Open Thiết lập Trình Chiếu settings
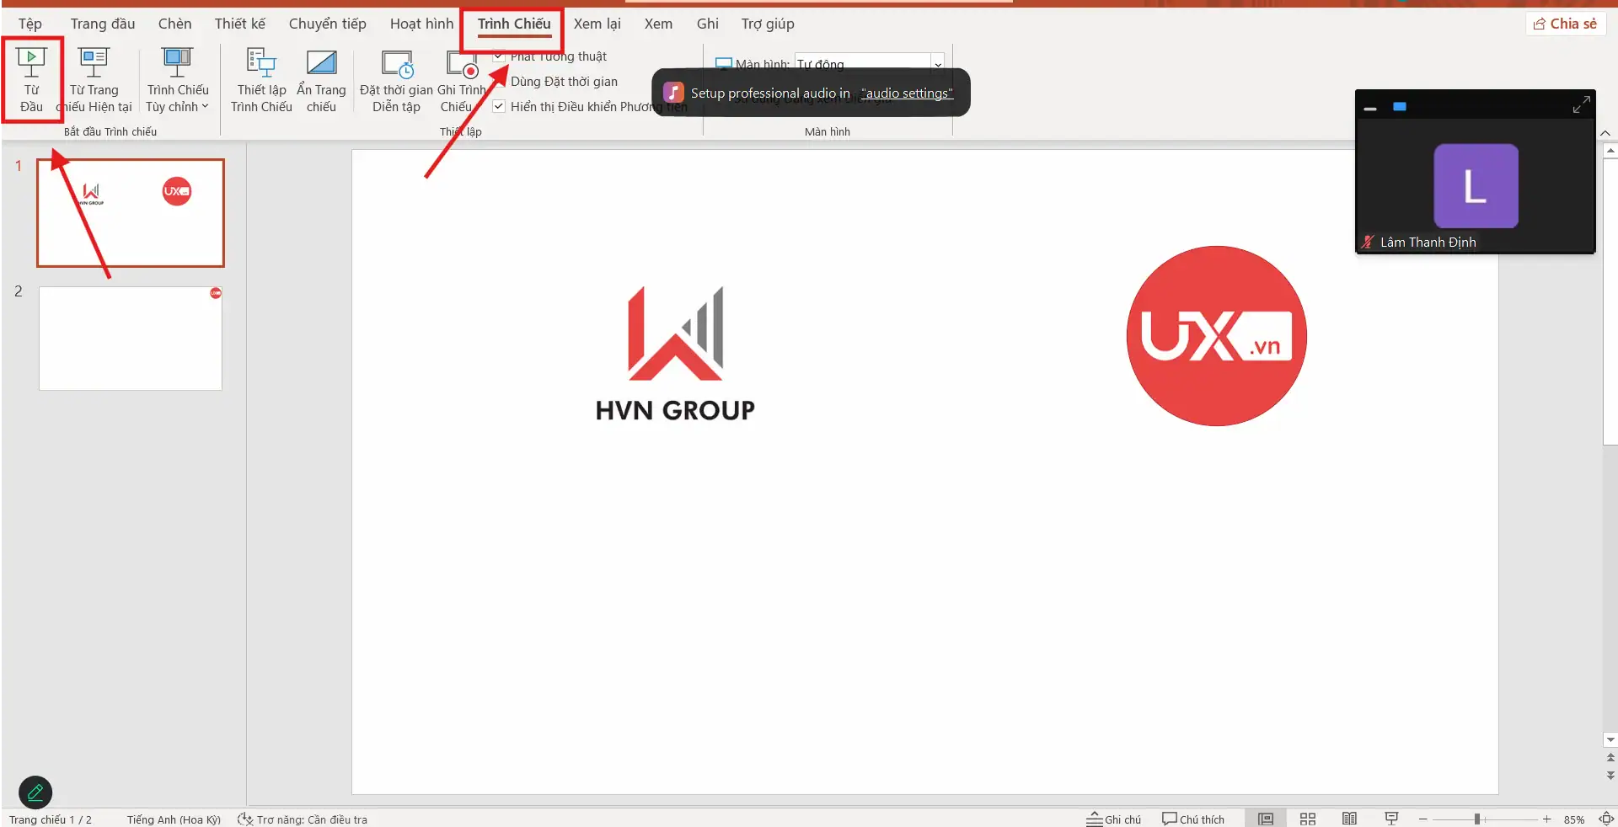Viewport: 1618px width, 827px height. (261, 79)
